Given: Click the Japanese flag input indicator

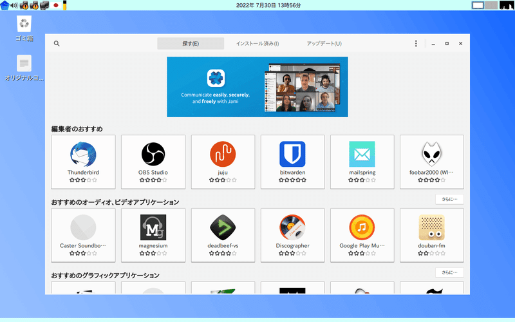Looking at the screenshot, I should tap(56, 5).
